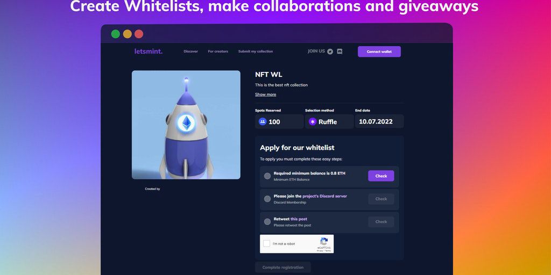This screenshot has width=551, height=275.
Task: Click the yellow window dot
Action: pyautogui.click(x=127, y=34)
